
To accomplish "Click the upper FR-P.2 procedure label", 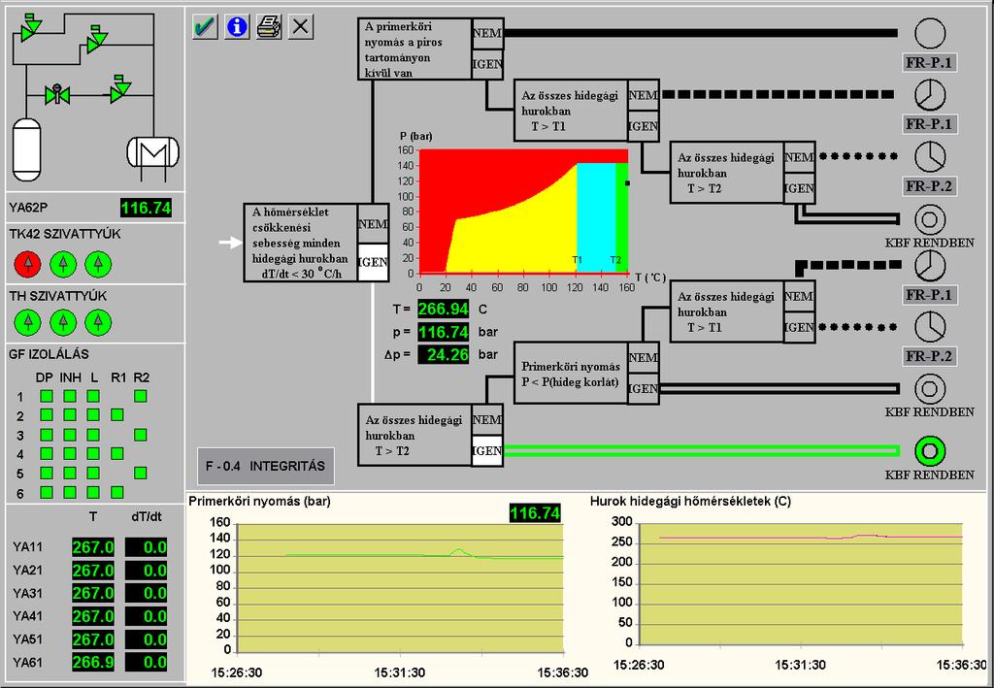I will coord(929,185).
